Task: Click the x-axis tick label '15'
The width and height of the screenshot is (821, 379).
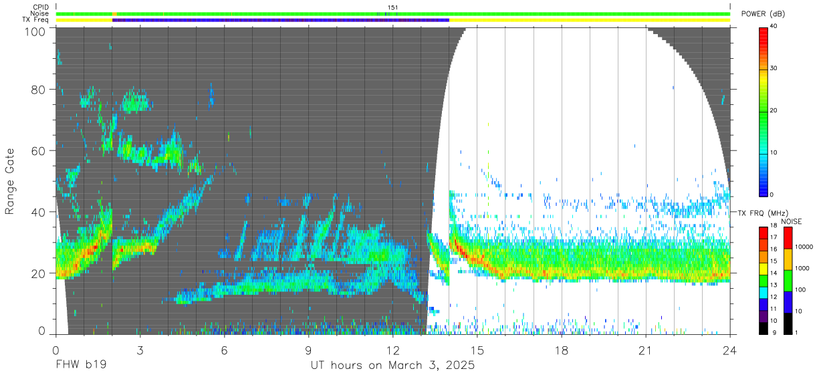Action: point(477,350)
